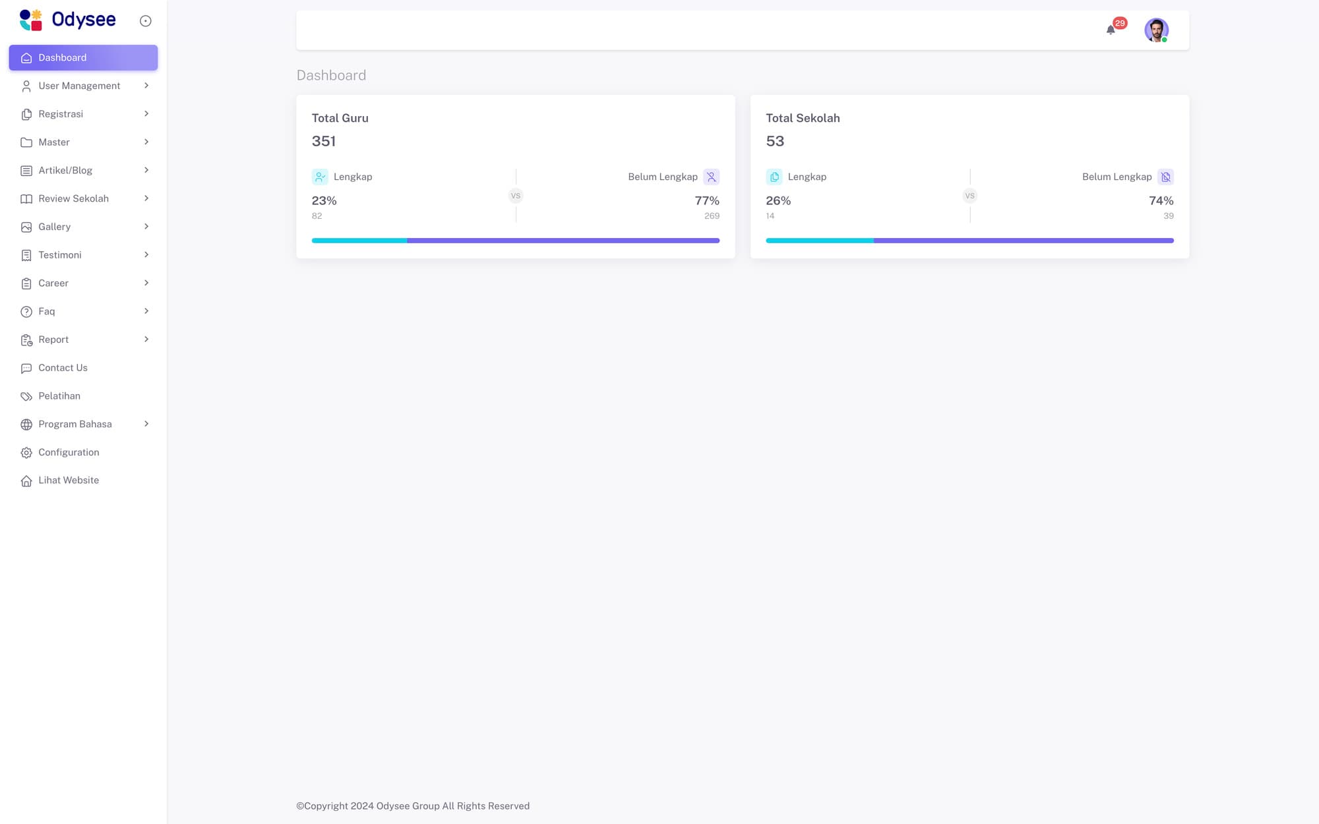Click the Program Bahasa globe icon
The height and width of the screenshot is (824, 1319).
pos(26,424)
